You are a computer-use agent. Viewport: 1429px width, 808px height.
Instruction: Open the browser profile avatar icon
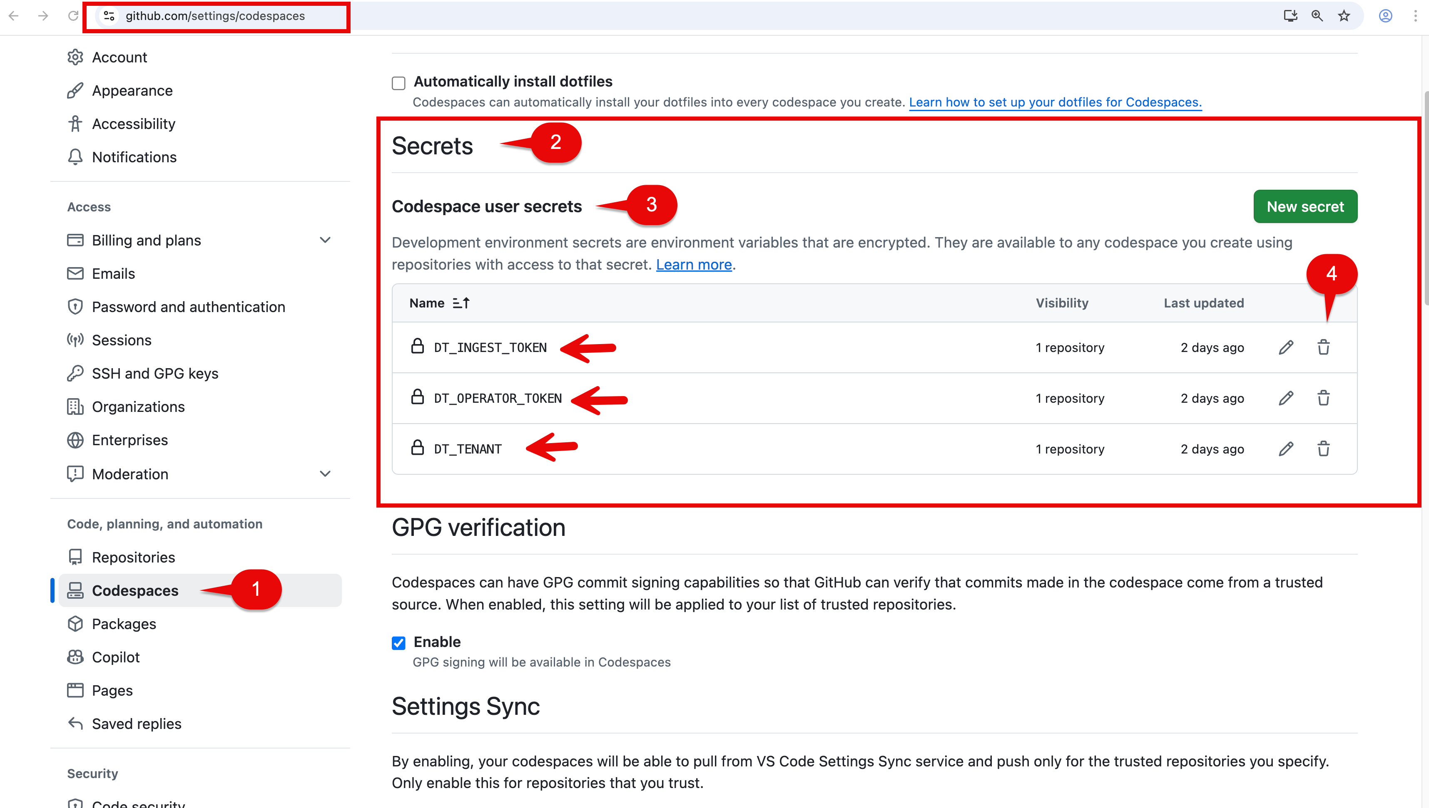(x=1385, y=15)
